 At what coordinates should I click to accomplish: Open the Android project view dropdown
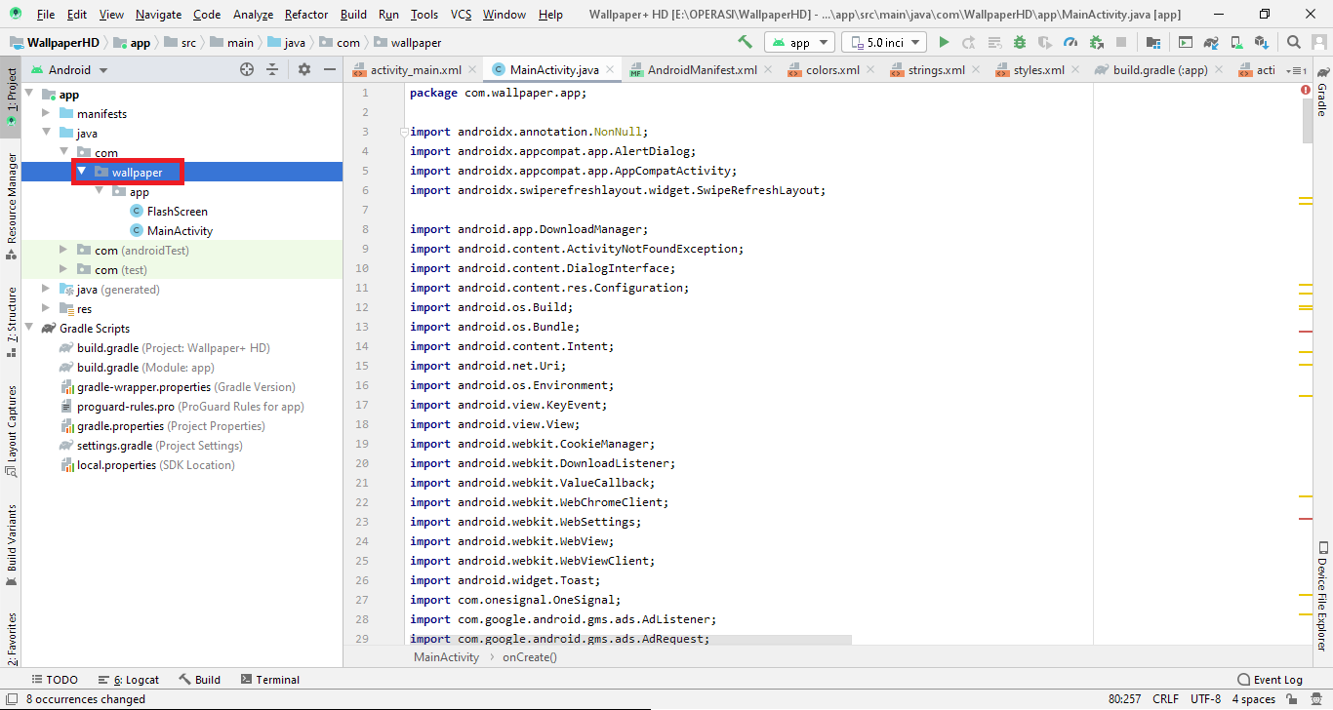(x=69, y=69)
